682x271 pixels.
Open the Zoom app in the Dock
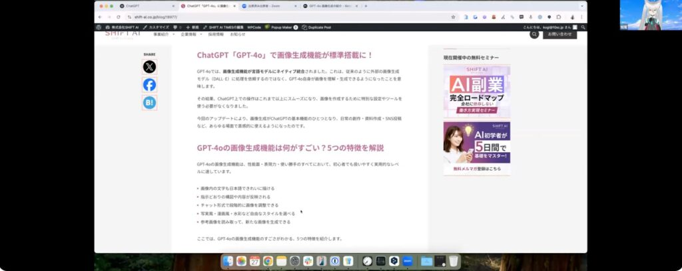coord(407,261)
